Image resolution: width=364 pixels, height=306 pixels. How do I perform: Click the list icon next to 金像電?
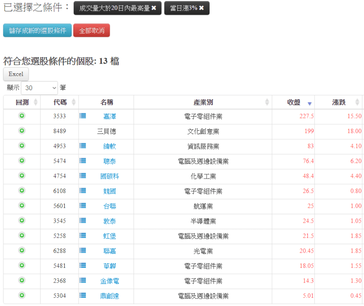tap(83, 281)
